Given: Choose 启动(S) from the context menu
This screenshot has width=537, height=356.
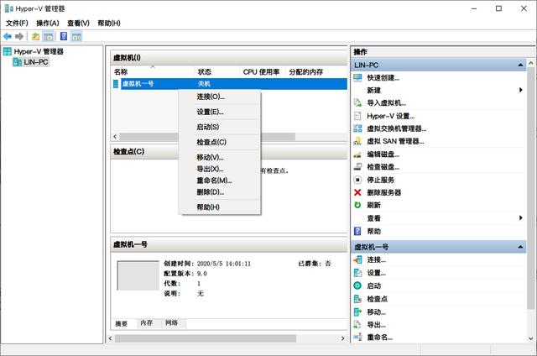Looking at the screenshot, I should click(220, 127).
